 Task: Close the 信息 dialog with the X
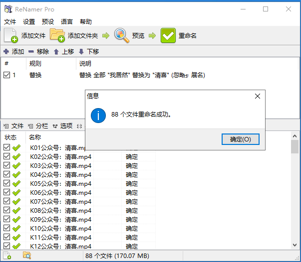258,96
